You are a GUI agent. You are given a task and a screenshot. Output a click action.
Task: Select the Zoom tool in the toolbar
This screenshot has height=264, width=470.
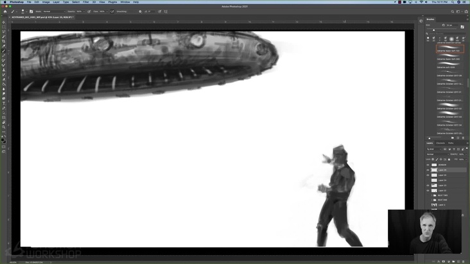coord(4,127)
